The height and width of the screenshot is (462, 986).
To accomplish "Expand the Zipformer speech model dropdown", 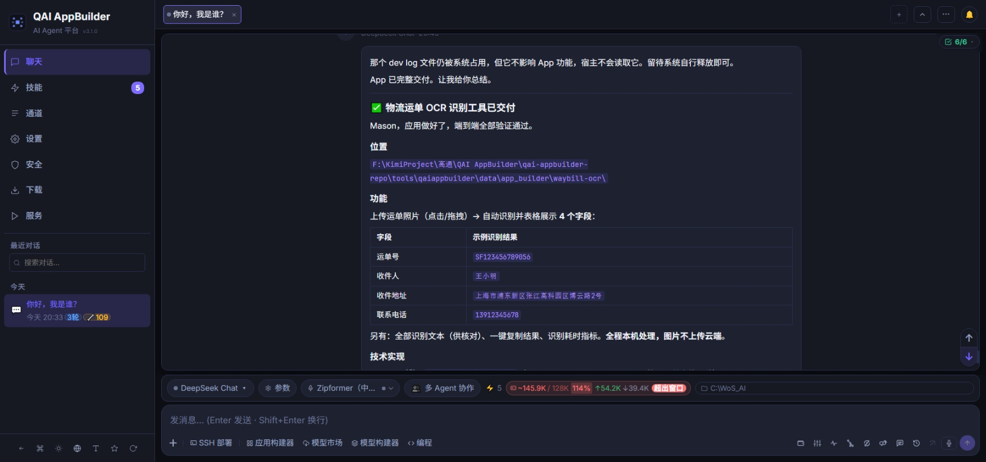I will pos(350,388).
